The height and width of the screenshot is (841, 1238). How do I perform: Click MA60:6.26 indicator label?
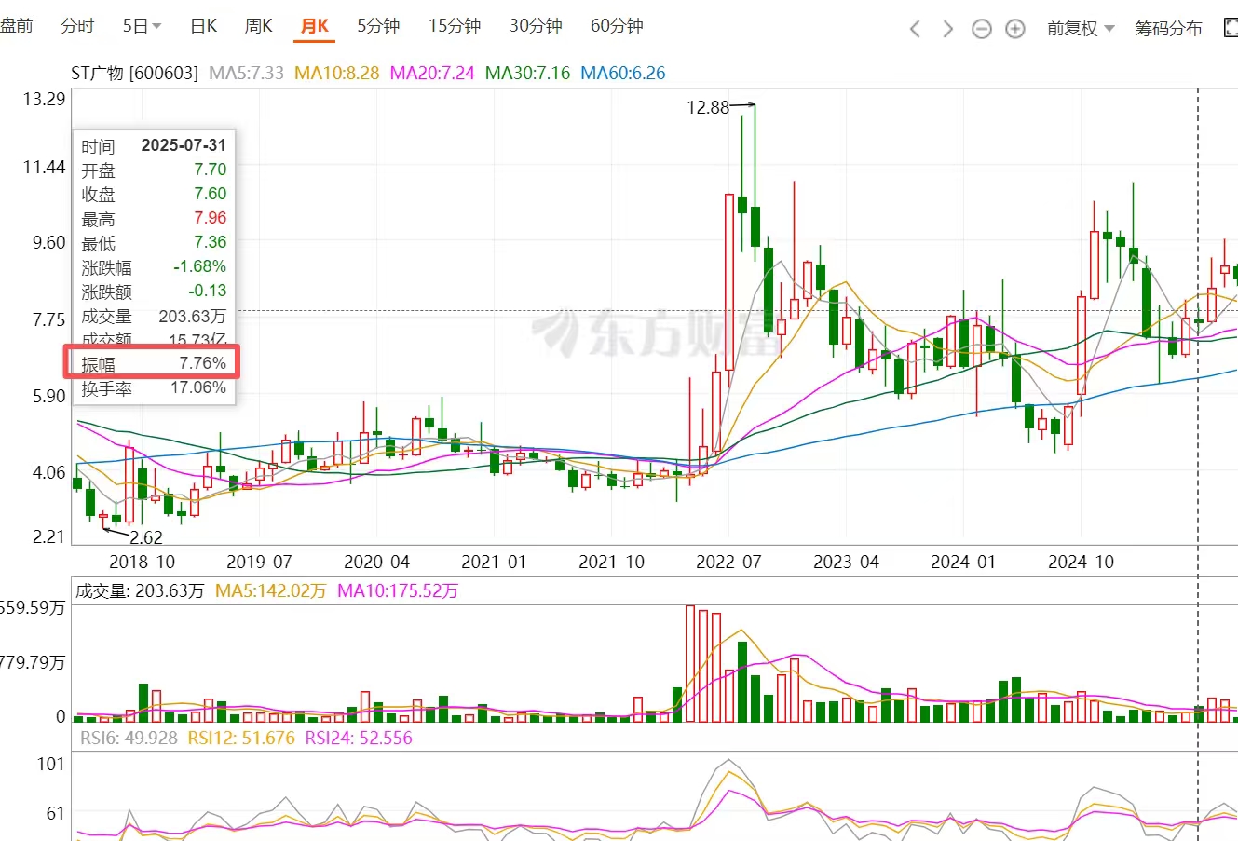pos(623,73)
